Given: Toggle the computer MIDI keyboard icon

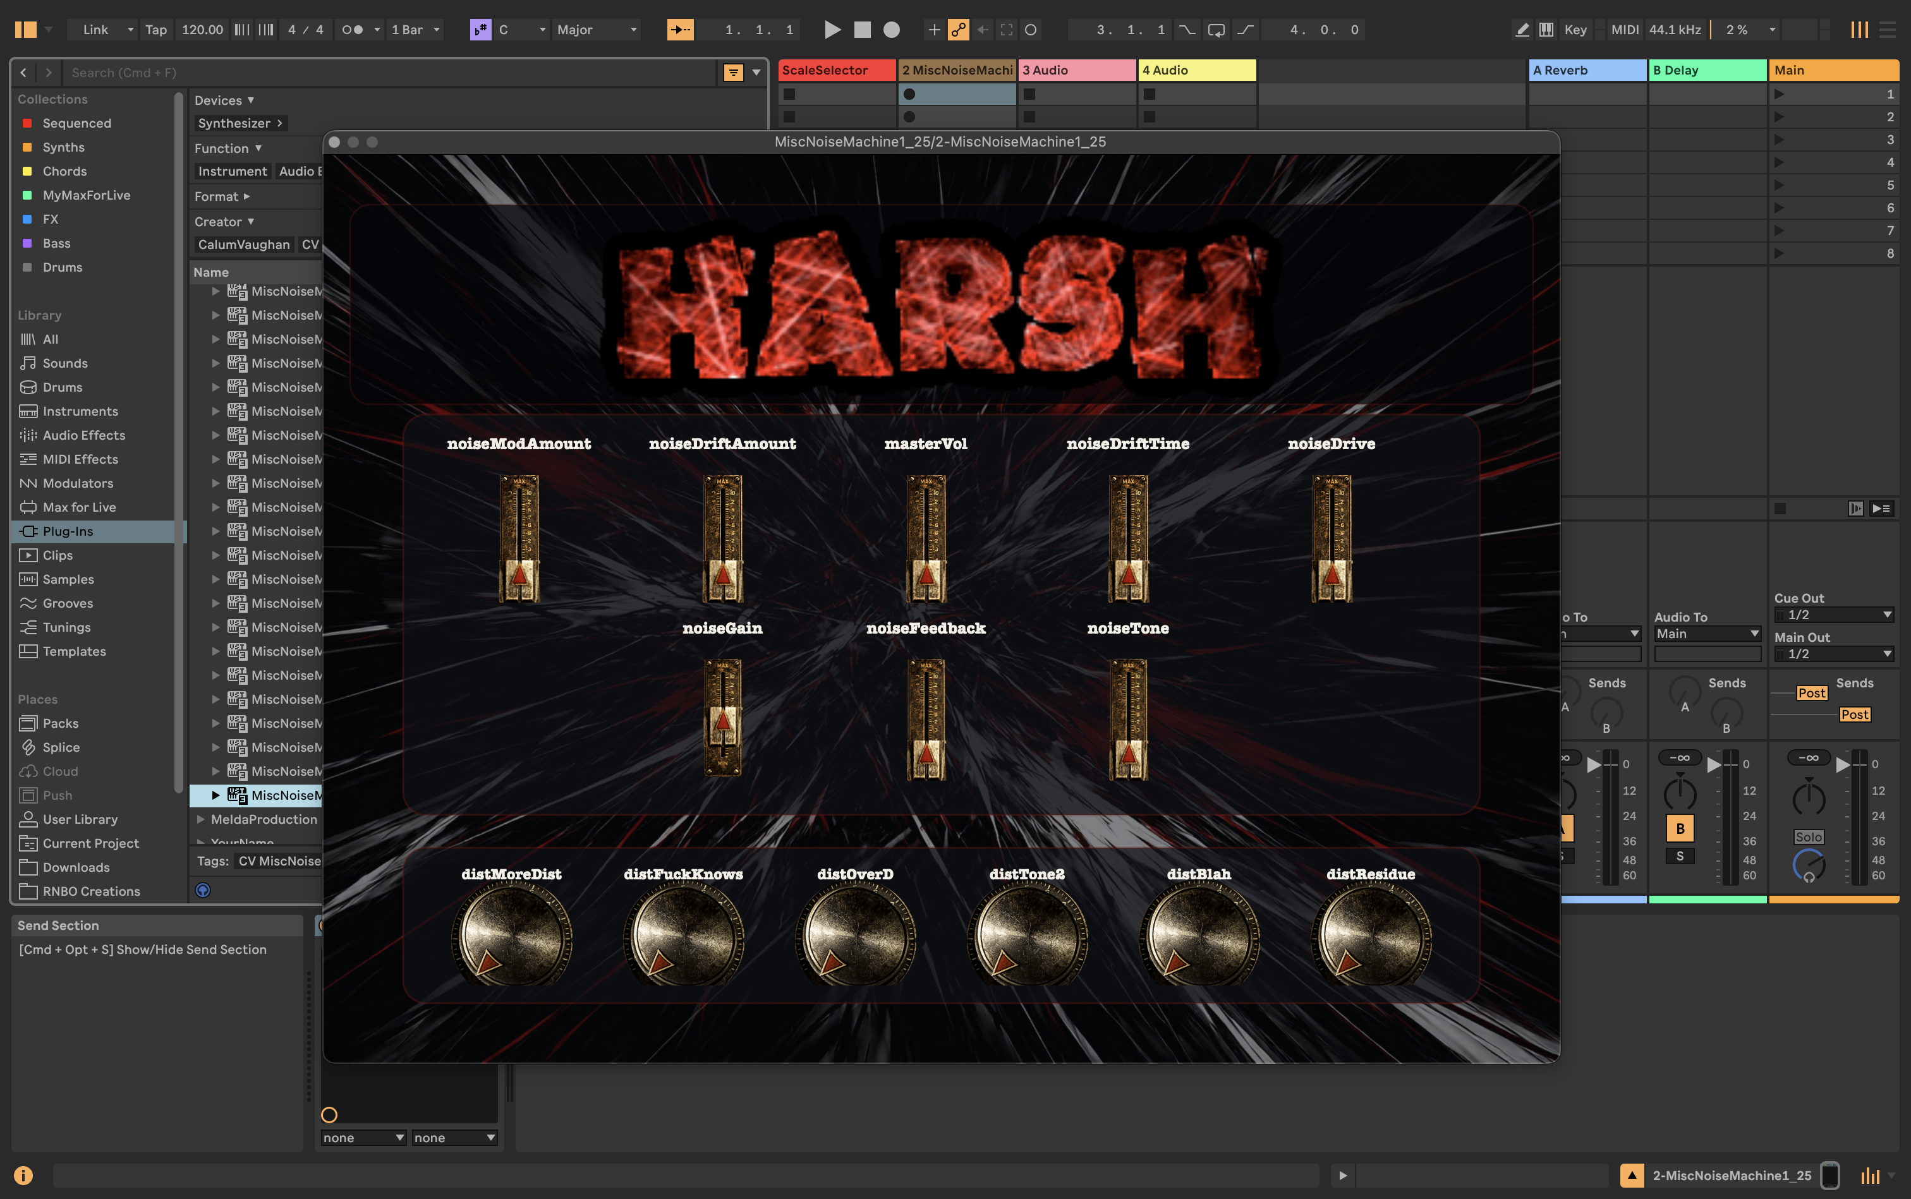Looking at the screenshot, I should (1546, 29).
